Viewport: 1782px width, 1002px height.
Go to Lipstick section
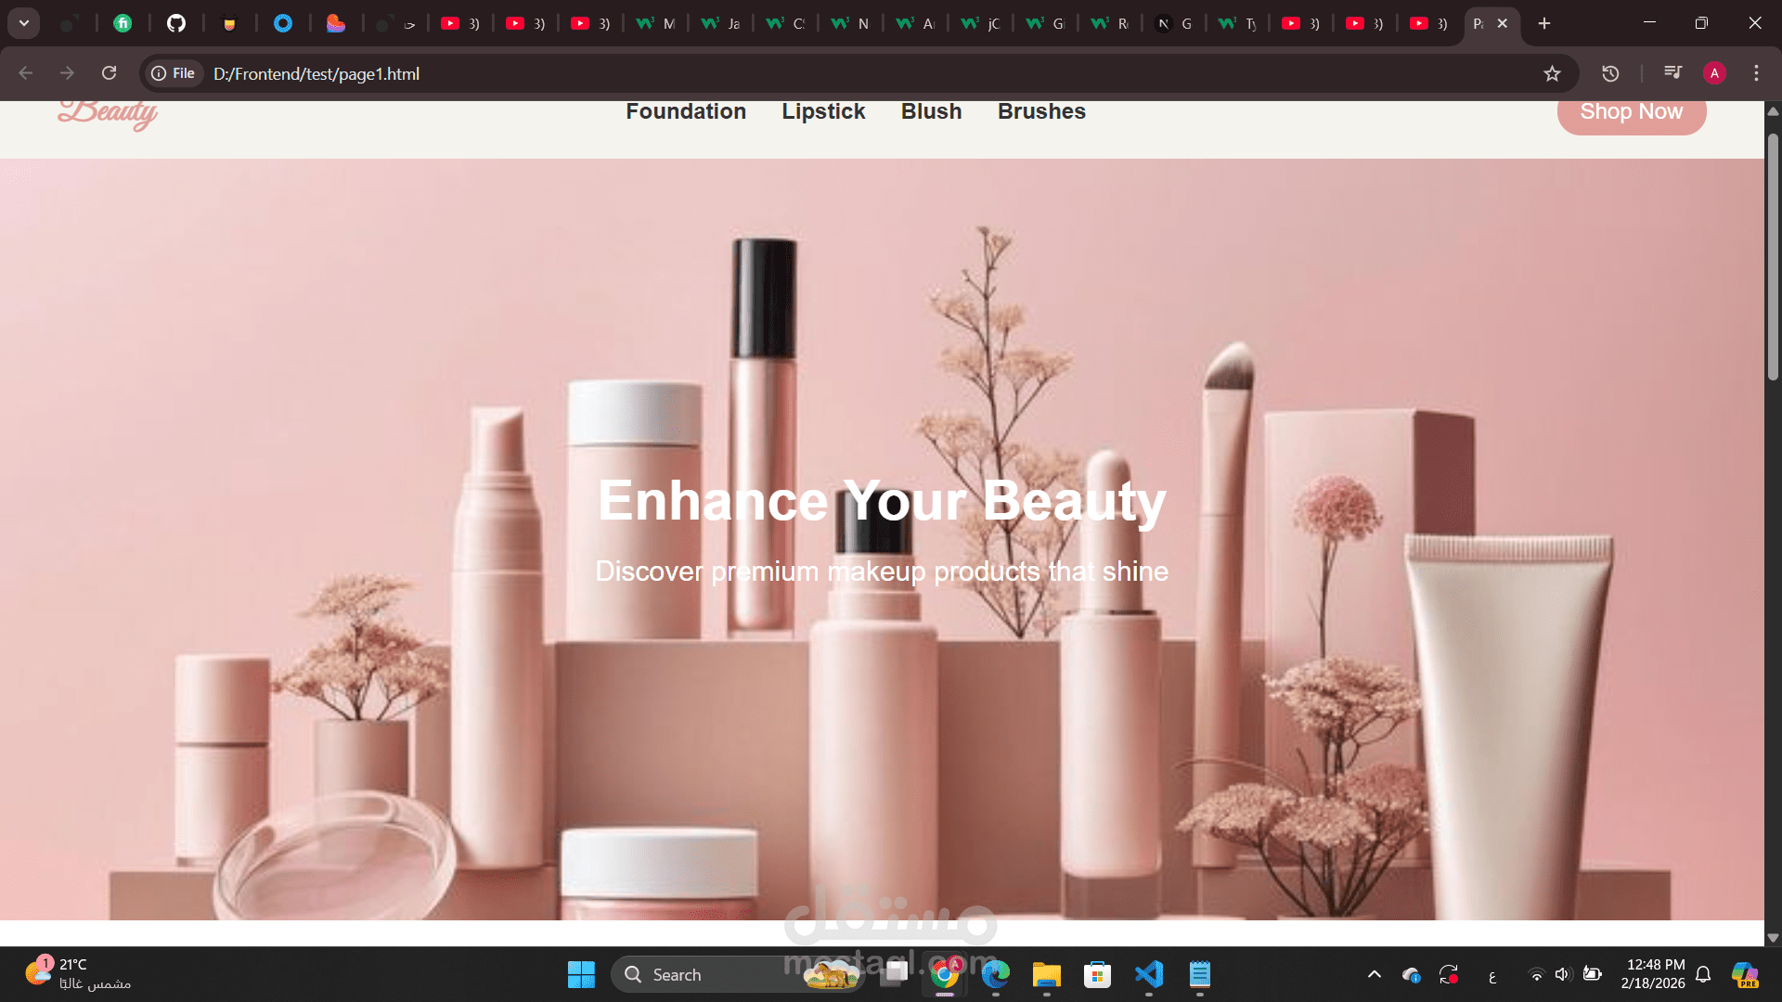tap(822, 111)
